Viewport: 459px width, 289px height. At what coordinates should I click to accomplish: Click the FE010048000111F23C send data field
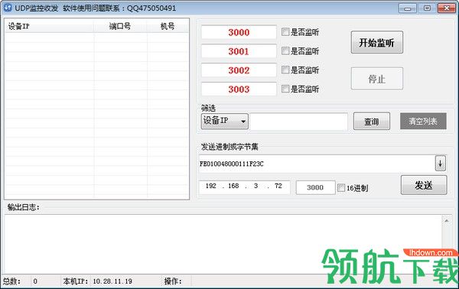click(x=317, y=164)
